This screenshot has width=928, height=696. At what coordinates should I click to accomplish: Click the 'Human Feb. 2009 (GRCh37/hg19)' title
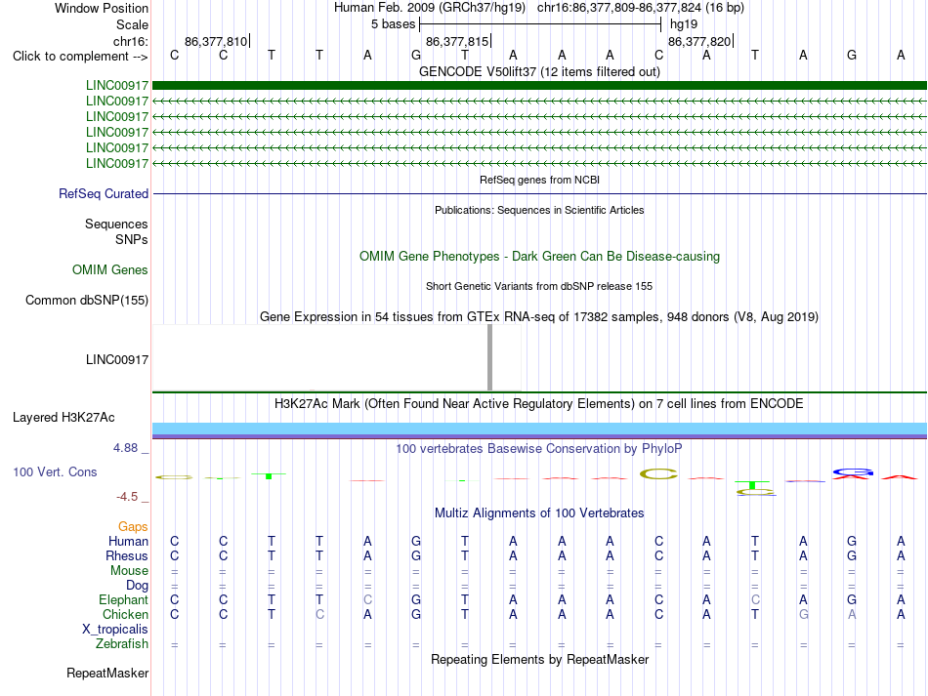pos(430,8)
